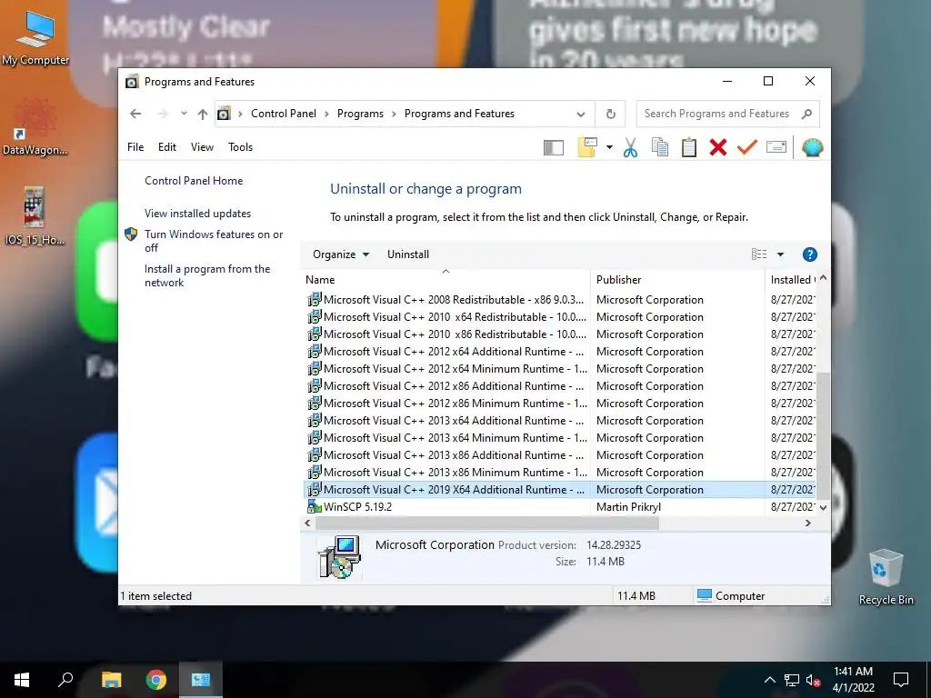Click the vertical scrollbar down arrow
Image resolution: width=931 pixels, height=698 pixels.
[823, 507]
